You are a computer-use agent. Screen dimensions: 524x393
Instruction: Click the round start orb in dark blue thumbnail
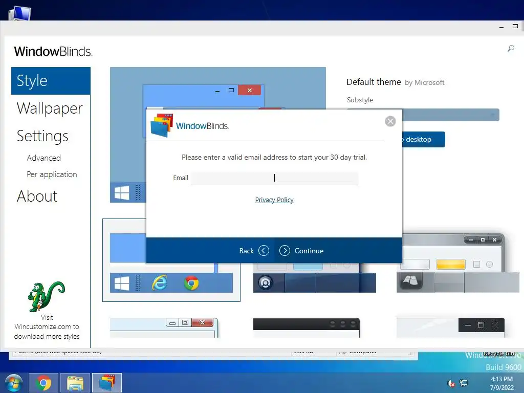(266, 282)
